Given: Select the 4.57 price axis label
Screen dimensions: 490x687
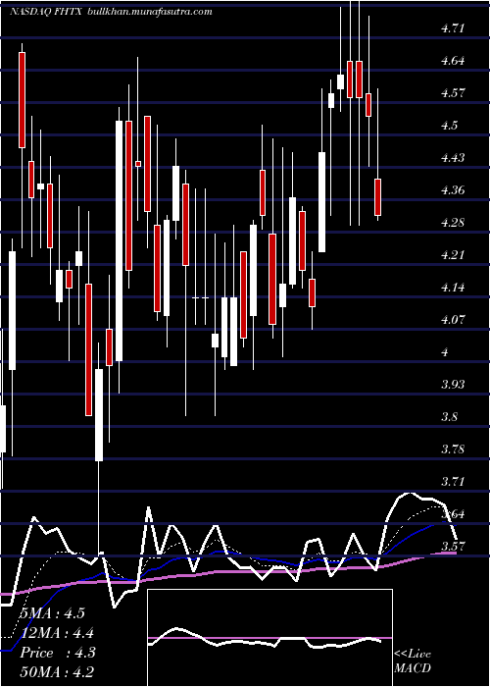Looking at the screenshot, I should point(453,93).
